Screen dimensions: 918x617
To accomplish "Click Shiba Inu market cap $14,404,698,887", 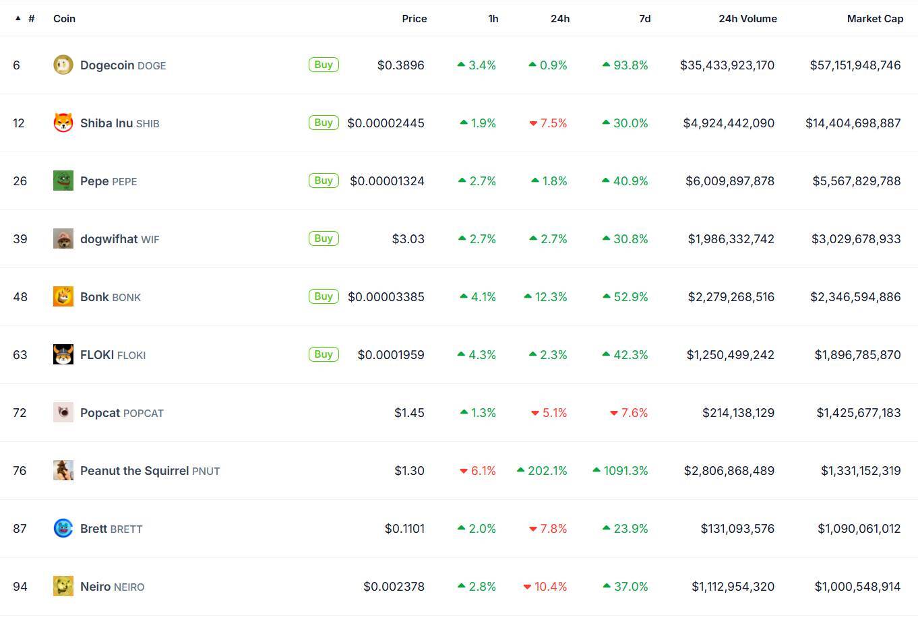I will pos(853,123).
